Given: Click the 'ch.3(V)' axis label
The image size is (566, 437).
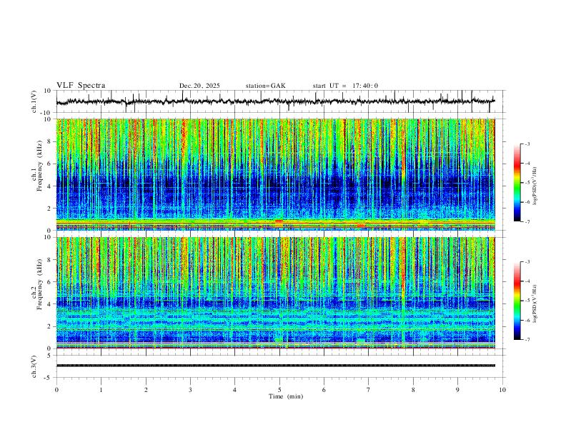Looking at the screenshot, I should (x=34, y=367).
